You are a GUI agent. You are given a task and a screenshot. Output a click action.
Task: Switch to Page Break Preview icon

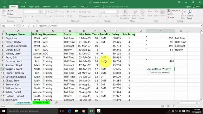(x=174, y=106)
